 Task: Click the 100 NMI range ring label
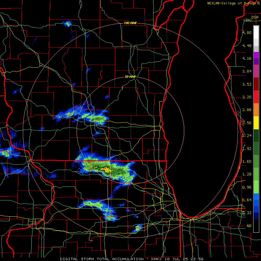[x=130, y=23]
